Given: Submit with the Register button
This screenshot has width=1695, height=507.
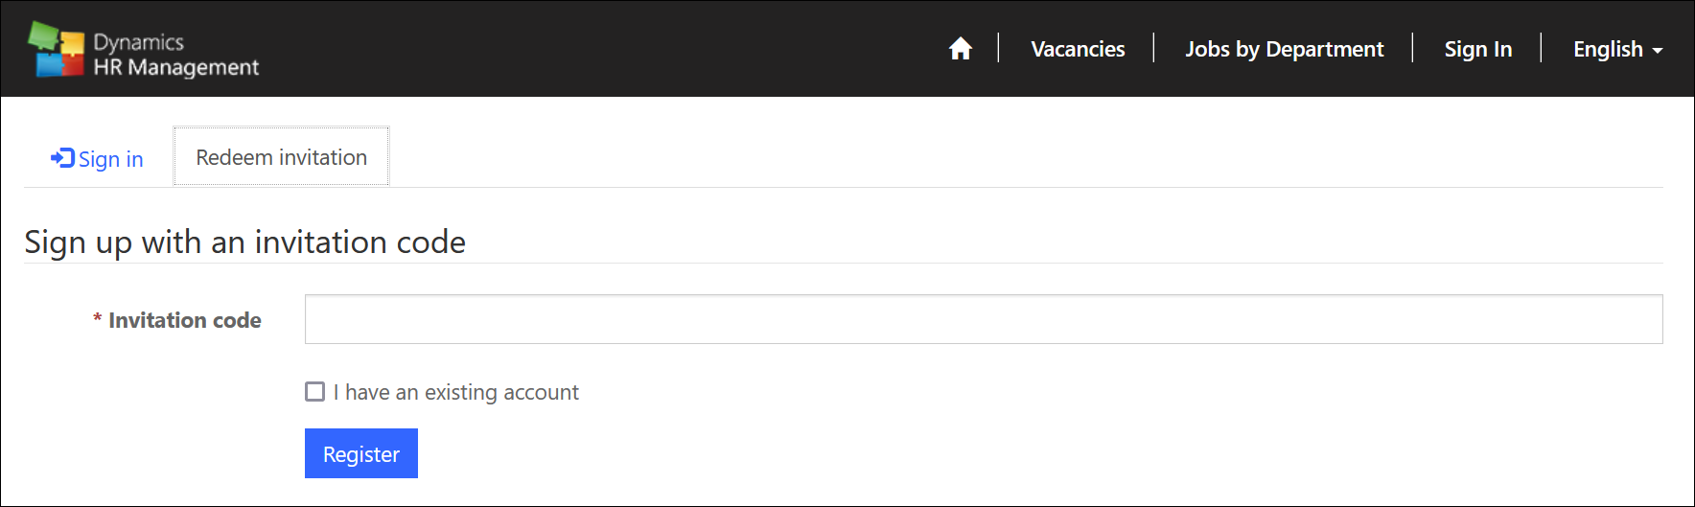Looking at the screenshot, I should coord(361,453).
